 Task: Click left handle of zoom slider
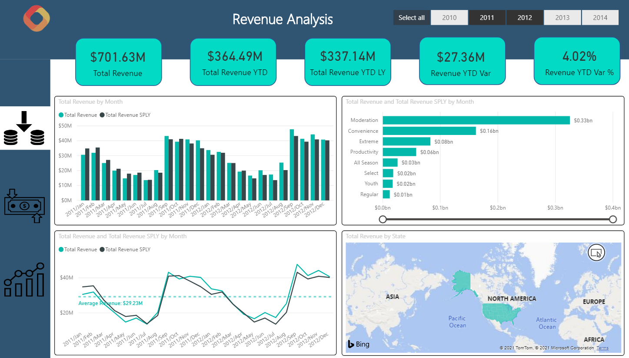pyautogui.click(x=383, y=219)
